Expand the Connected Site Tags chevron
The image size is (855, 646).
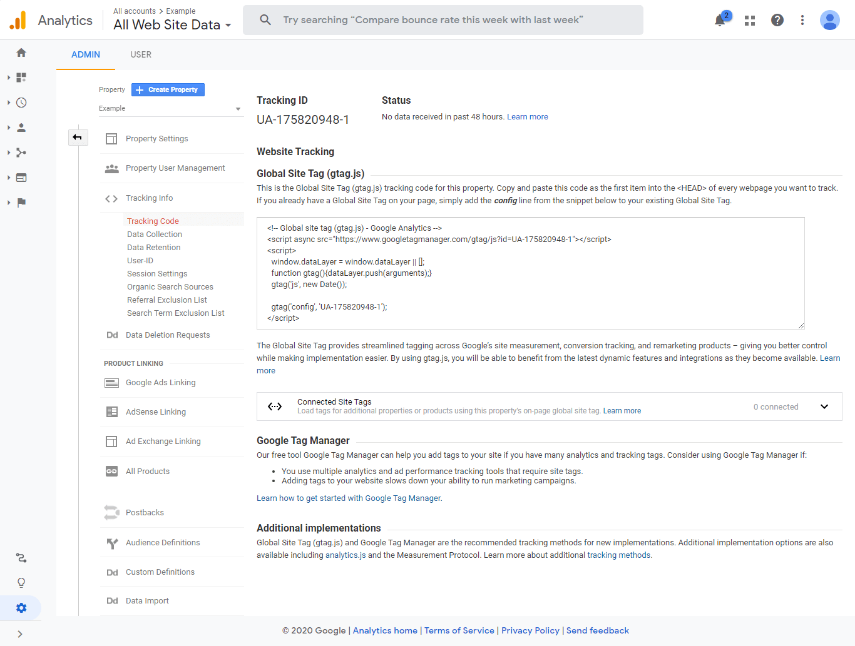point(824,406)
